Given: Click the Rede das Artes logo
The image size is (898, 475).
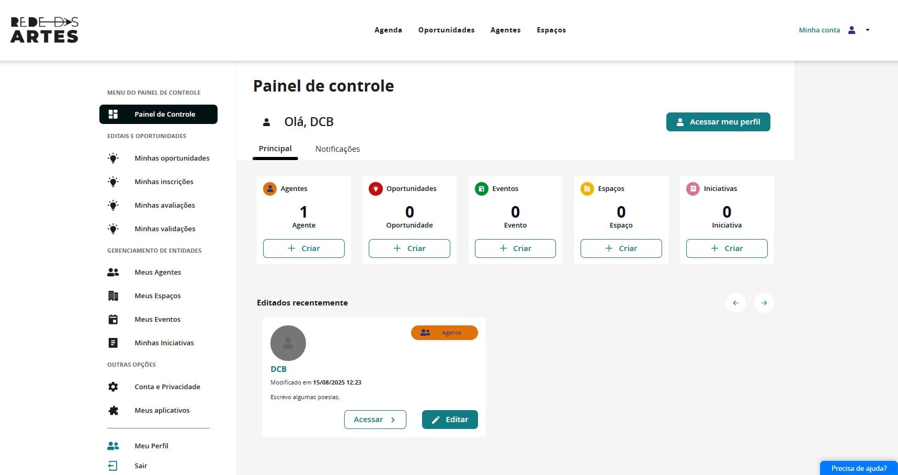Looking at the screenshot, I should pyautogui.click(x=44, y=30).
